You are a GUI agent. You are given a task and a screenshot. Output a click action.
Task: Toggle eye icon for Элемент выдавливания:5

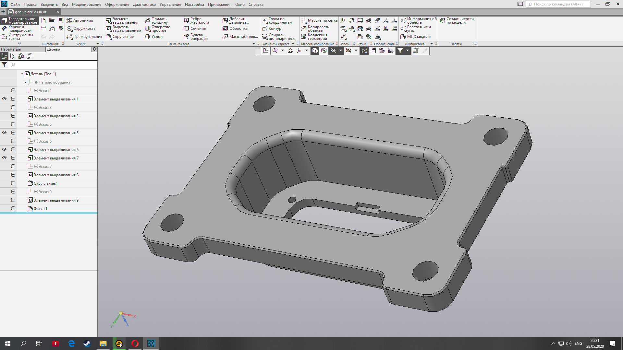4,133
